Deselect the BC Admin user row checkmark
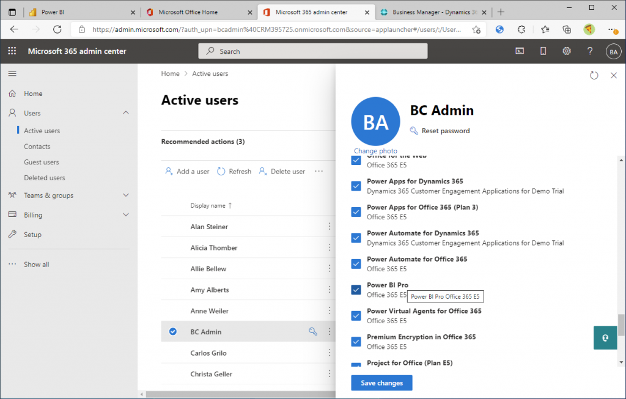Screen dimensions: 626x399 173,332
